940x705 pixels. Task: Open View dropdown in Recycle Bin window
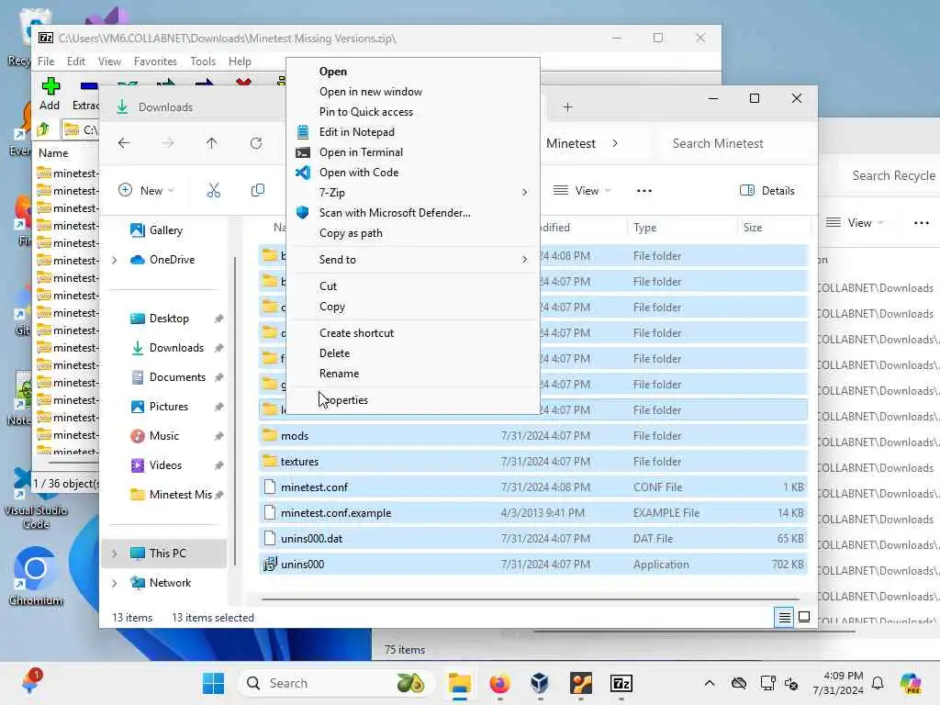[854, 223]
